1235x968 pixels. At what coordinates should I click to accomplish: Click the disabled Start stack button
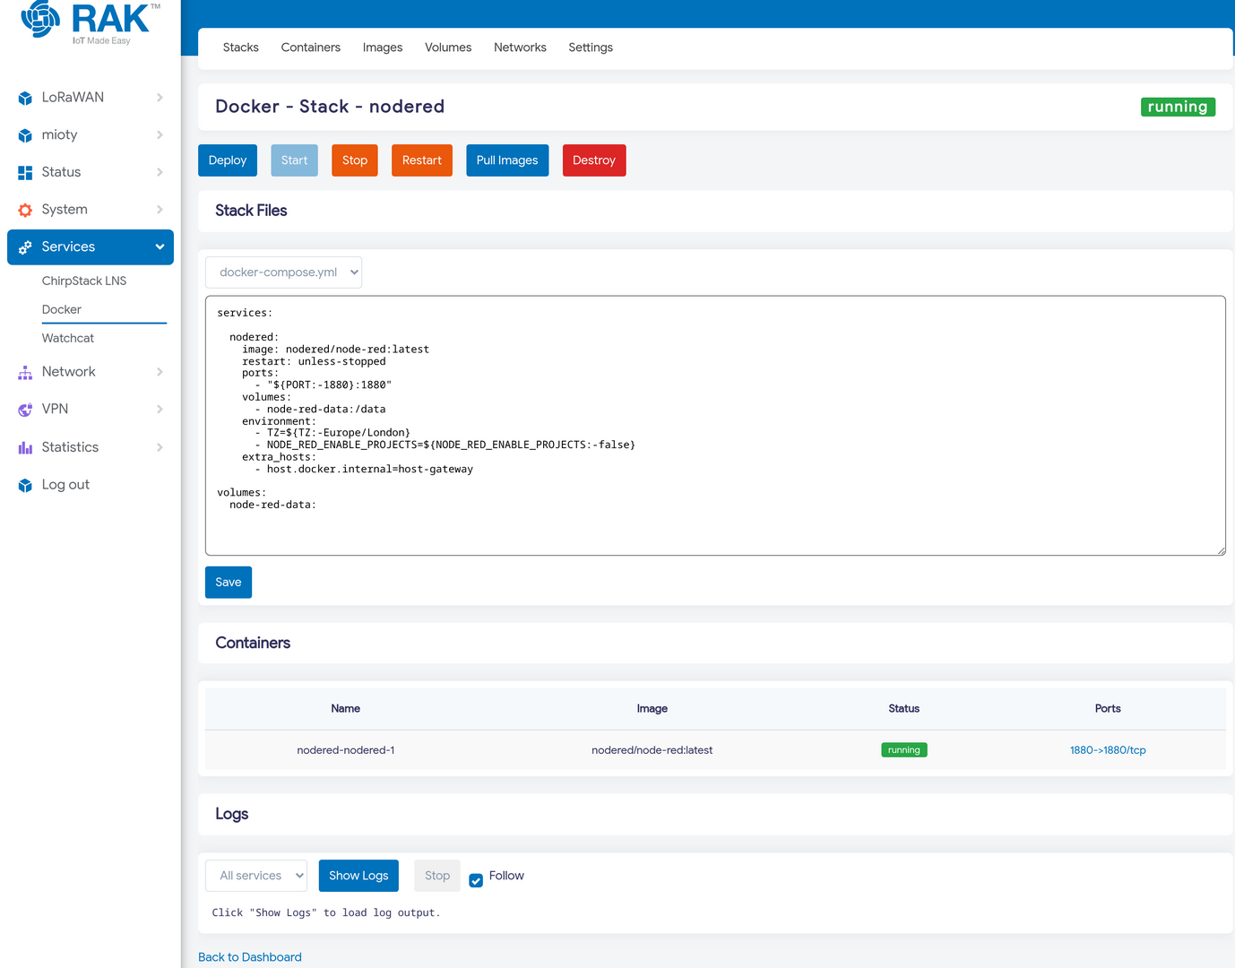pos(294,160)
